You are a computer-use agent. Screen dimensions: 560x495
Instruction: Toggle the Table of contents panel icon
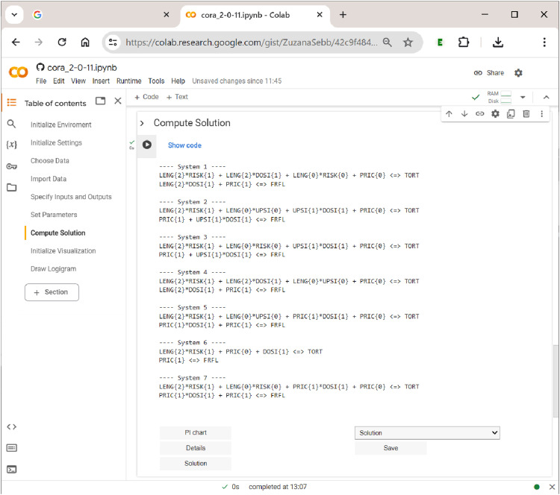coord(11,102)
